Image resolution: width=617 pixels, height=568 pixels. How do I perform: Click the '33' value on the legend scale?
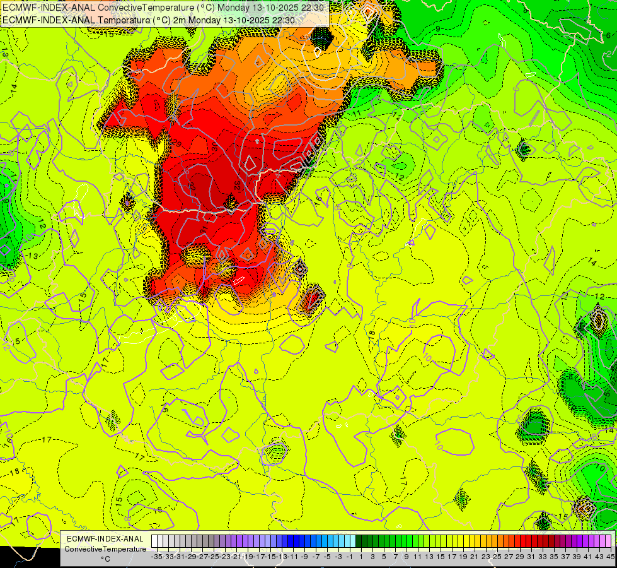pos(543,557)
